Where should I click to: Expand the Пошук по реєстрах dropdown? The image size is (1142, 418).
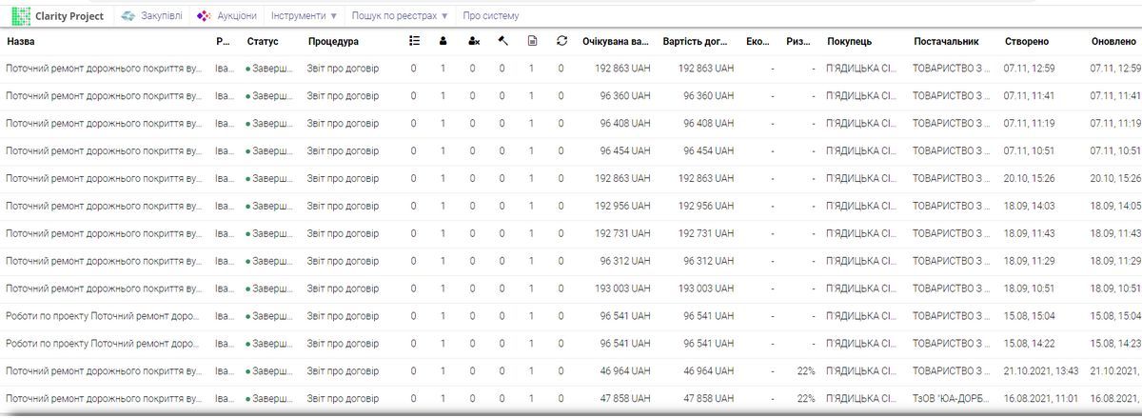(399, 16)
